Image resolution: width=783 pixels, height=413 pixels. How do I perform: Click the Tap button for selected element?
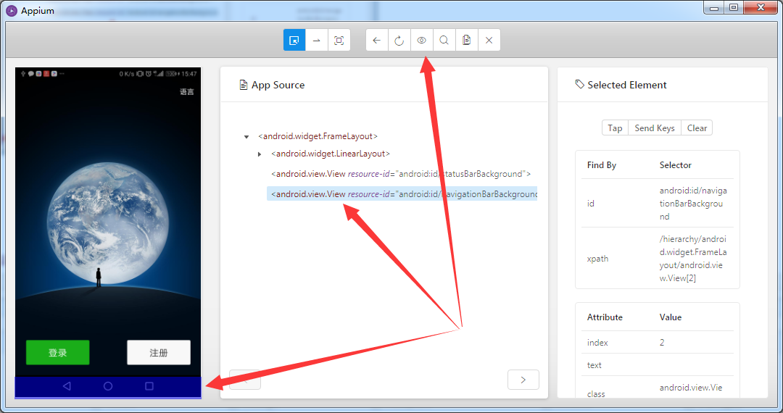615,128
